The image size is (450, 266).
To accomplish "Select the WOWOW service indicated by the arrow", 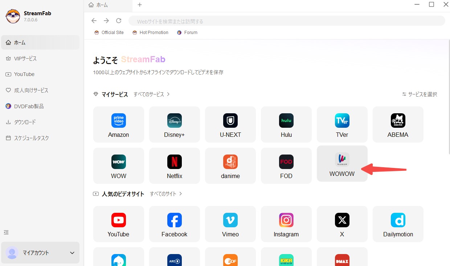I will (x=342, y=164).
